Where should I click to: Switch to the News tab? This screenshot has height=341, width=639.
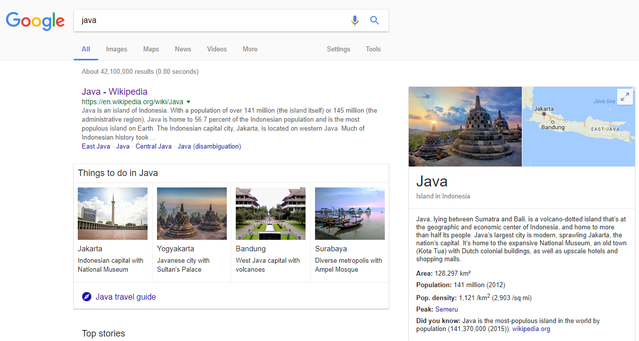[183, 49]
